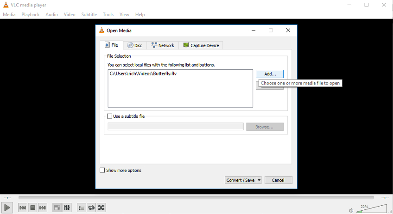Click the Play button in VLC controls
Viewport: 393px width, 214px height.
point(7,208)
